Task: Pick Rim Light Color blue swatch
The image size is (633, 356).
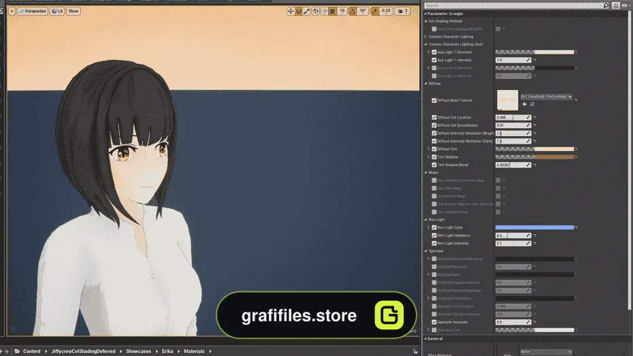Action: (534, 227)
